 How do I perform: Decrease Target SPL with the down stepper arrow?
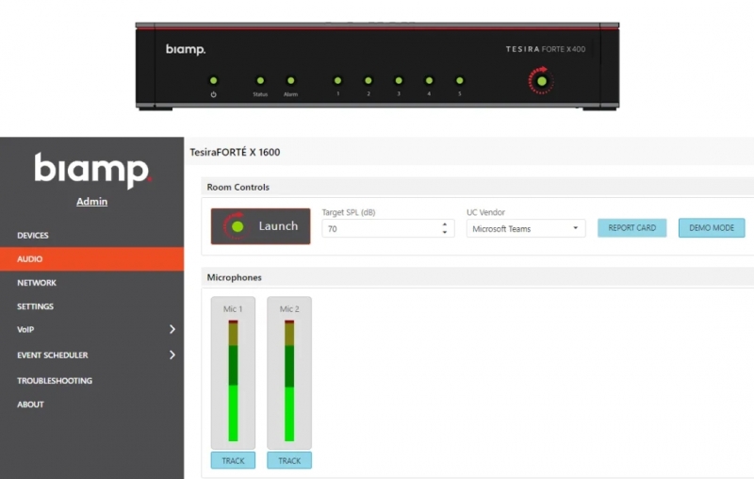click(445, 233)
